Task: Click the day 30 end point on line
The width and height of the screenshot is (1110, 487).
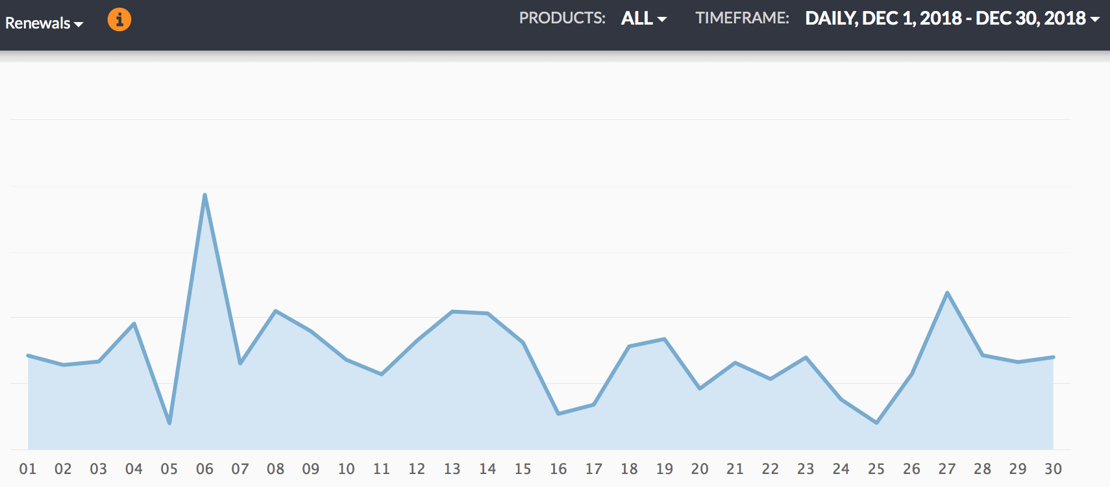Action: pos(1053,357)
